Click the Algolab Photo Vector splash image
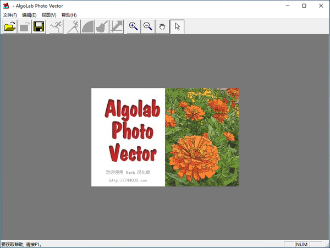The height and width of the screenshot is (248, 330). pos(165,137)
